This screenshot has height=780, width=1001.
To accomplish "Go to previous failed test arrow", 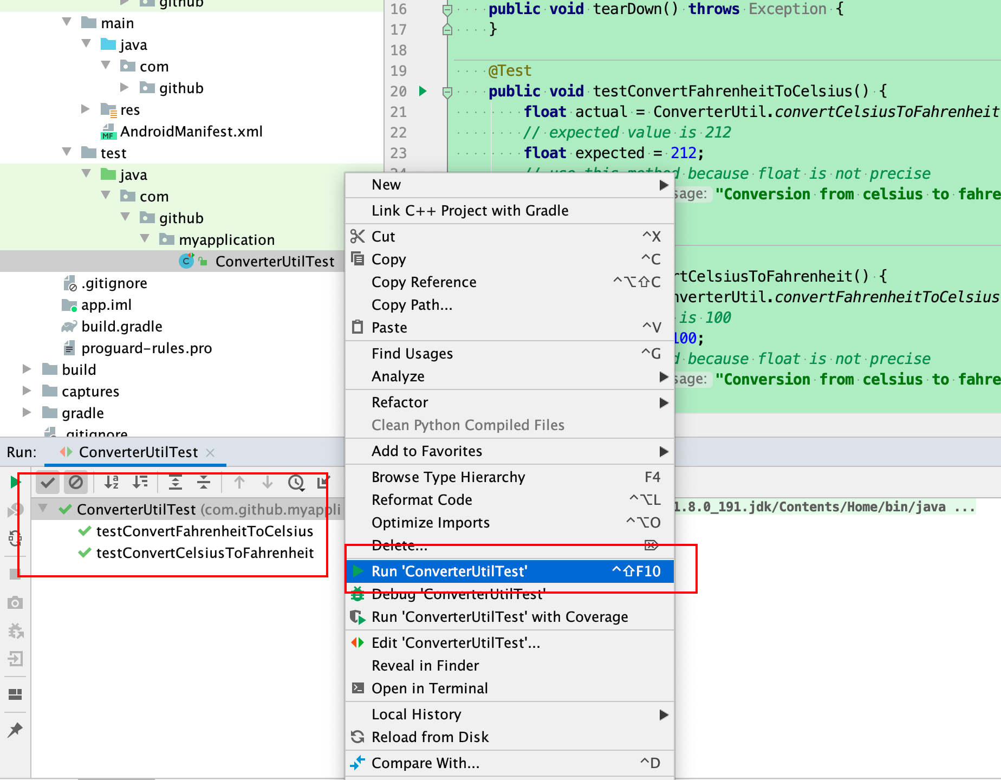I will click(x=239, y=482).
